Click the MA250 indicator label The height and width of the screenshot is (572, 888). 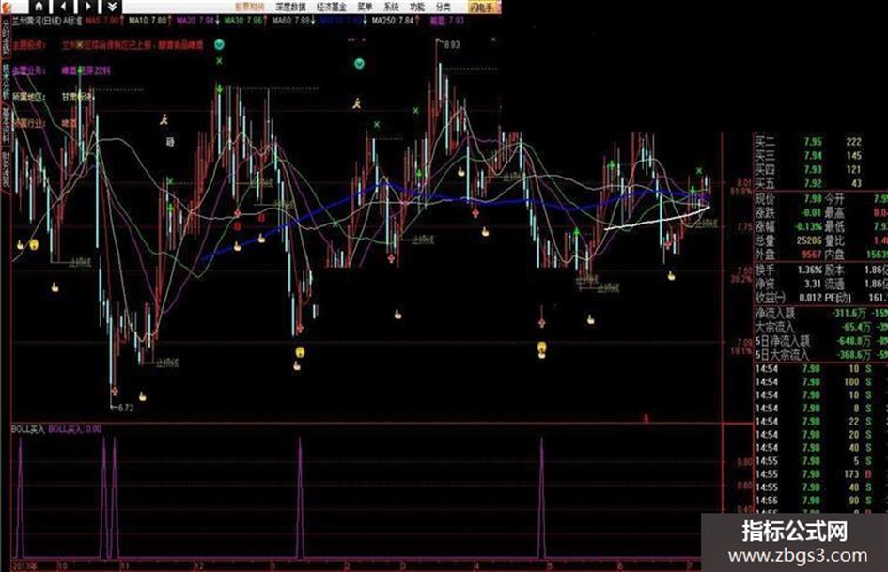pyautogui.click(x=393, y=21)
